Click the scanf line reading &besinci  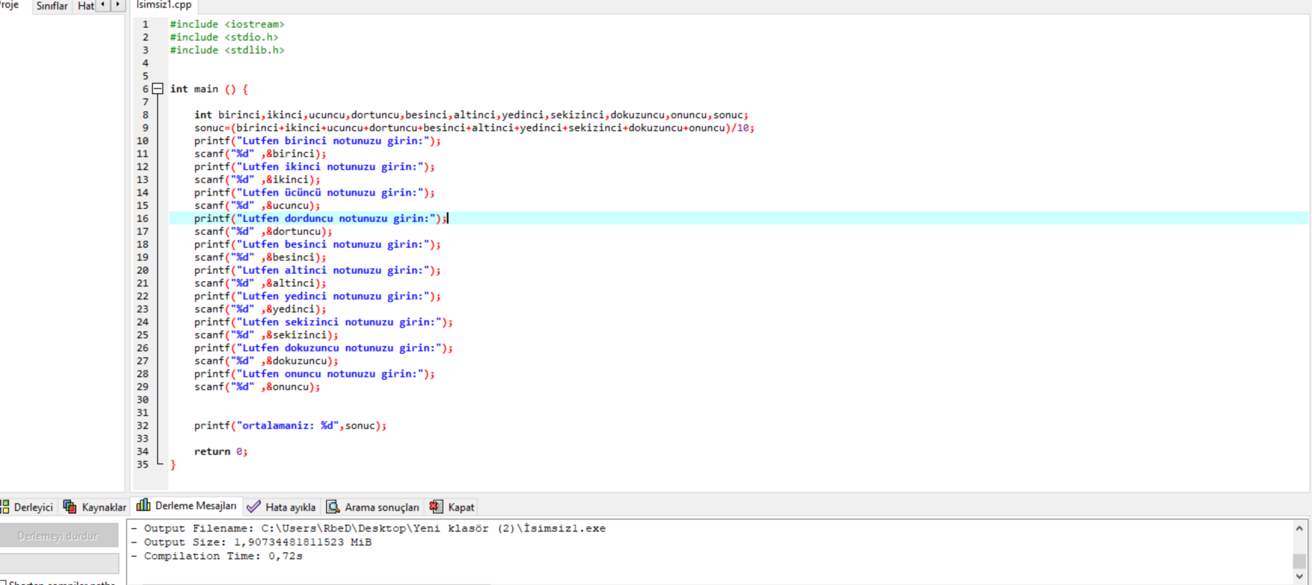pyautogui.click(x=260, y=258)
